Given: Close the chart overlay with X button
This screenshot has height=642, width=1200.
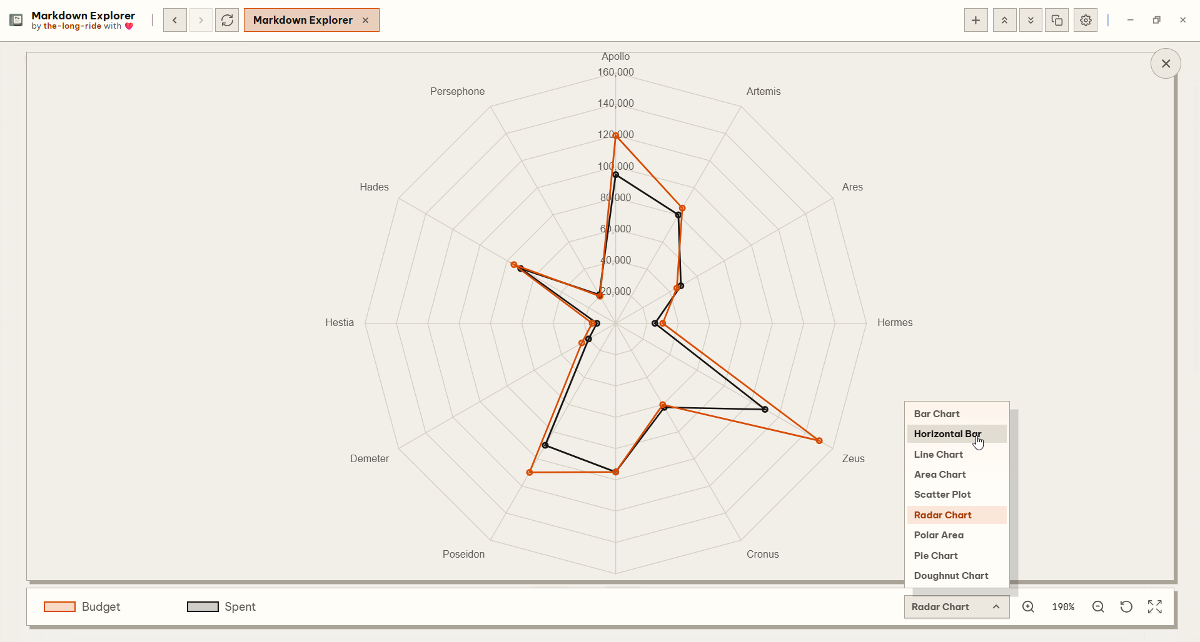Looking at the screenshot, I should (1166, 63).
